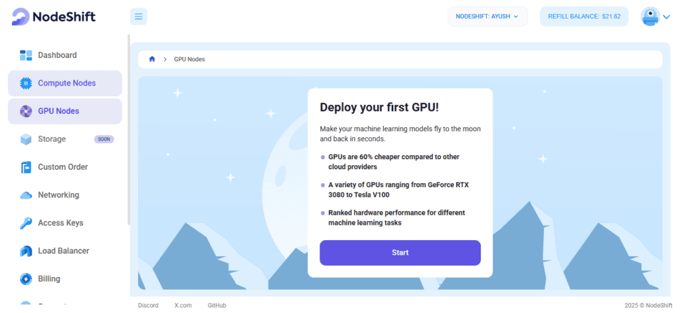This screenshot has width=680, height=313.
Task: Click the REFILL BALANCE $21.62 button
Action: coord(584,17)
